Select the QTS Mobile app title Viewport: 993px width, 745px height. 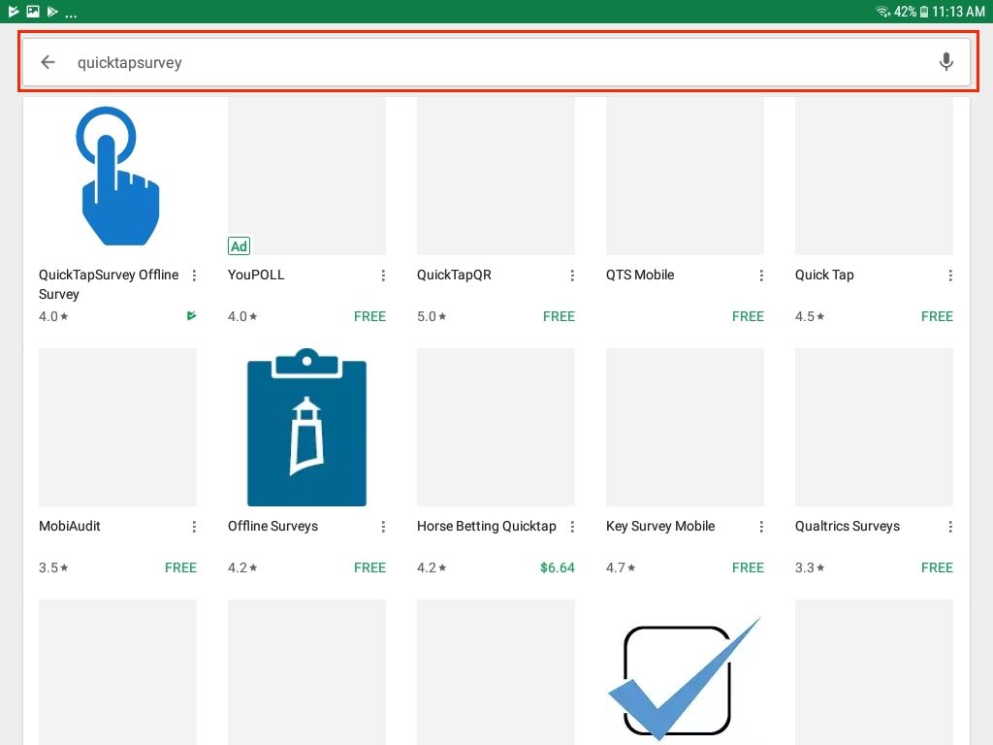(640, 275)
